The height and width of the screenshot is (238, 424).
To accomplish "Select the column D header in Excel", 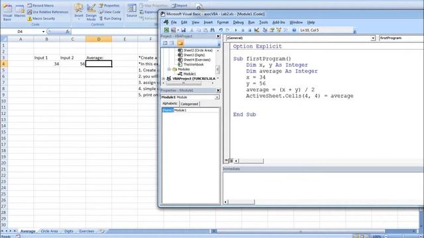I will point(99,39).
